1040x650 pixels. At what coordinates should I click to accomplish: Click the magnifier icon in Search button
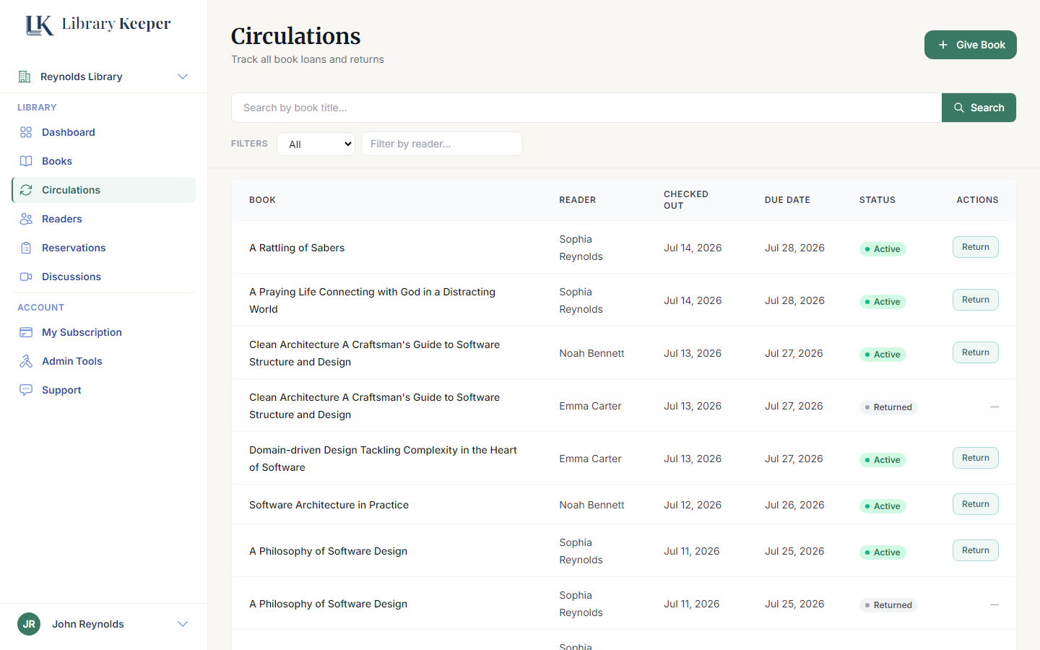959,108
